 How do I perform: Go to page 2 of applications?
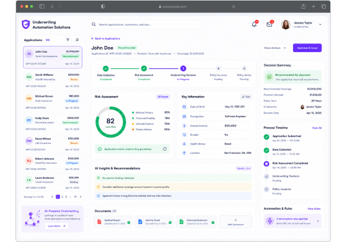[x=63, y=197]
